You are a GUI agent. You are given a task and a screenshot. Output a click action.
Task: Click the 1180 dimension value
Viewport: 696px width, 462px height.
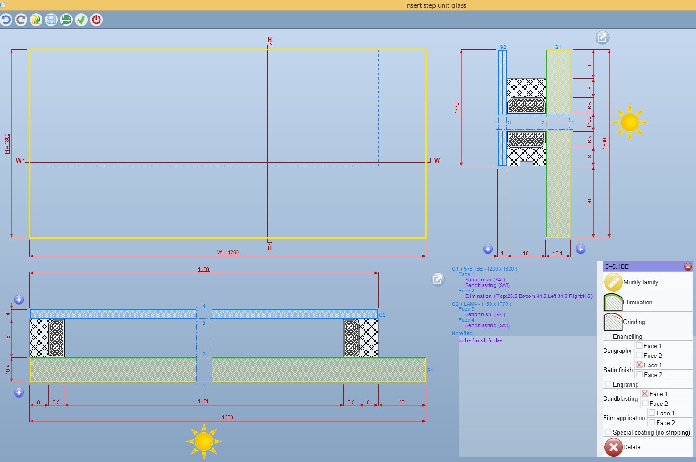(204, 269)
